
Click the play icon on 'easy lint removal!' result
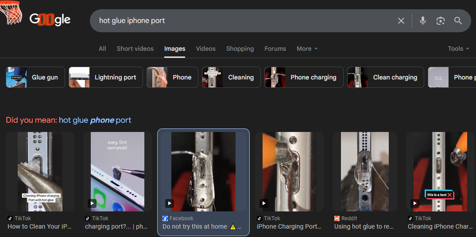pos(92,203)
